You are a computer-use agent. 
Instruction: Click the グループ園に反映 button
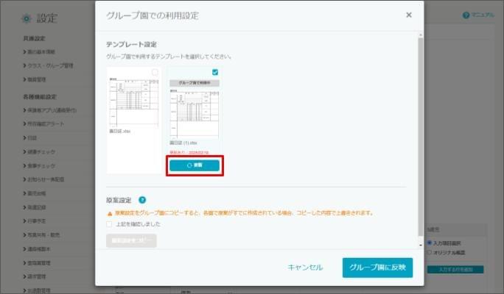[377, 268]
